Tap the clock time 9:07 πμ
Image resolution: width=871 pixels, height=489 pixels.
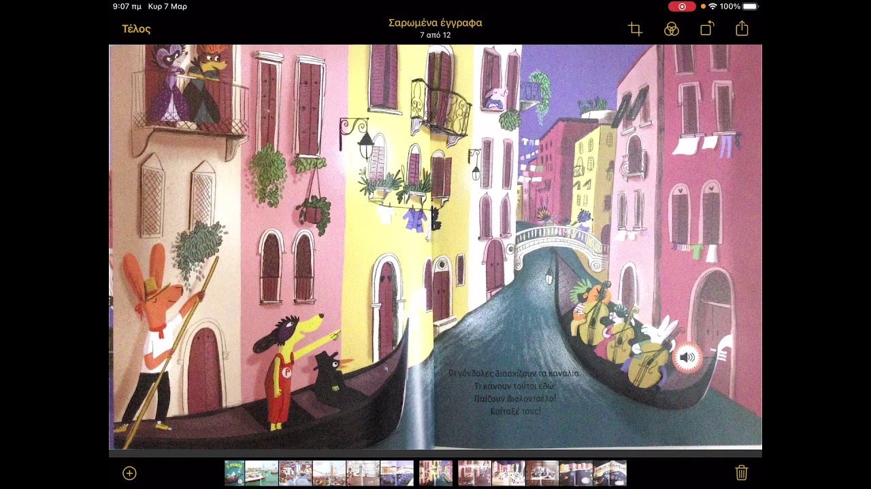[x=127, y=7]
